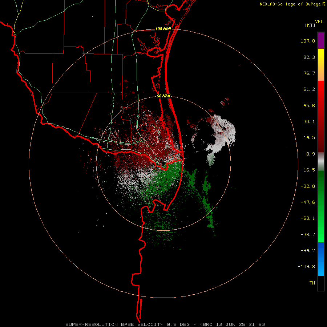Click the 45.6 legend value
This screenshot has width=327, height=327.
point(309,105)
